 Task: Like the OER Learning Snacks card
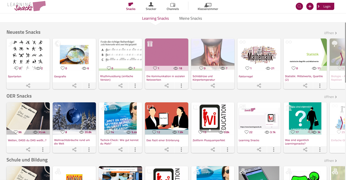coord(246,132)
